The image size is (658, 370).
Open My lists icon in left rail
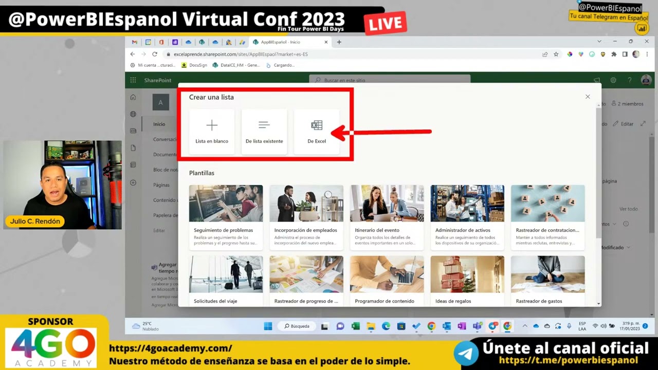(133, 165)
